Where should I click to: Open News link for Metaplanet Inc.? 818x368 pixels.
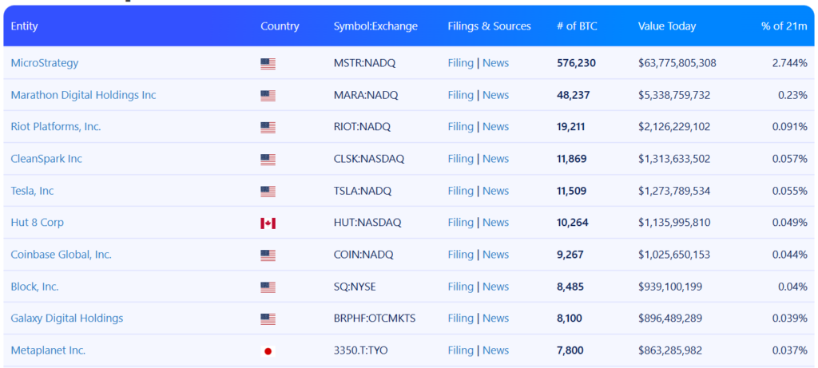pos(495,350)
